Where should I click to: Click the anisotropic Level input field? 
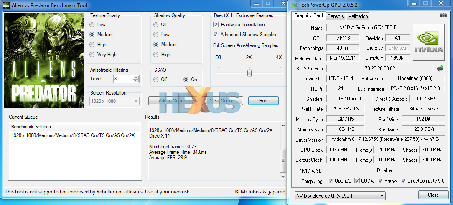(x=123, y=79)
